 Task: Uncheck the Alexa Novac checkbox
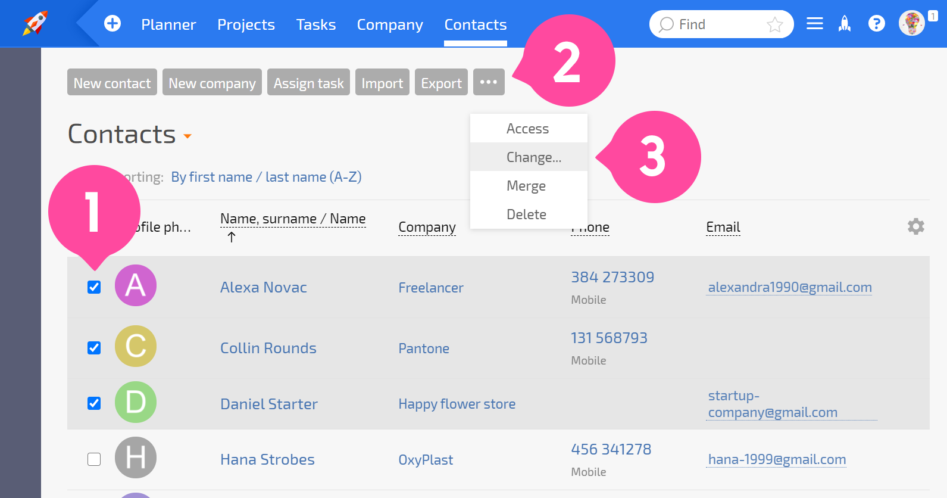click(94, 287)
